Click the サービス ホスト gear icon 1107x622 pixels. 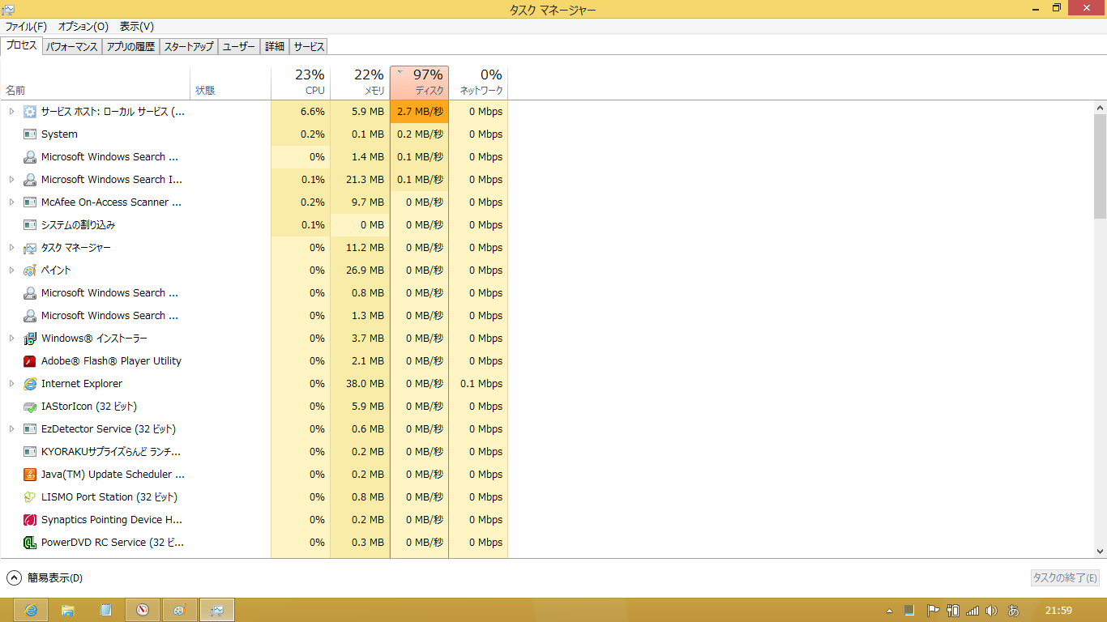pyautogui.click(x=30, y=112)
